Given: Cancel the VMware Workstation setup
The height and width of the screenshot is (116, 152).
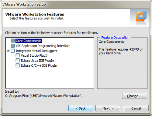Looking at the screenshot, I should (136, 108).
